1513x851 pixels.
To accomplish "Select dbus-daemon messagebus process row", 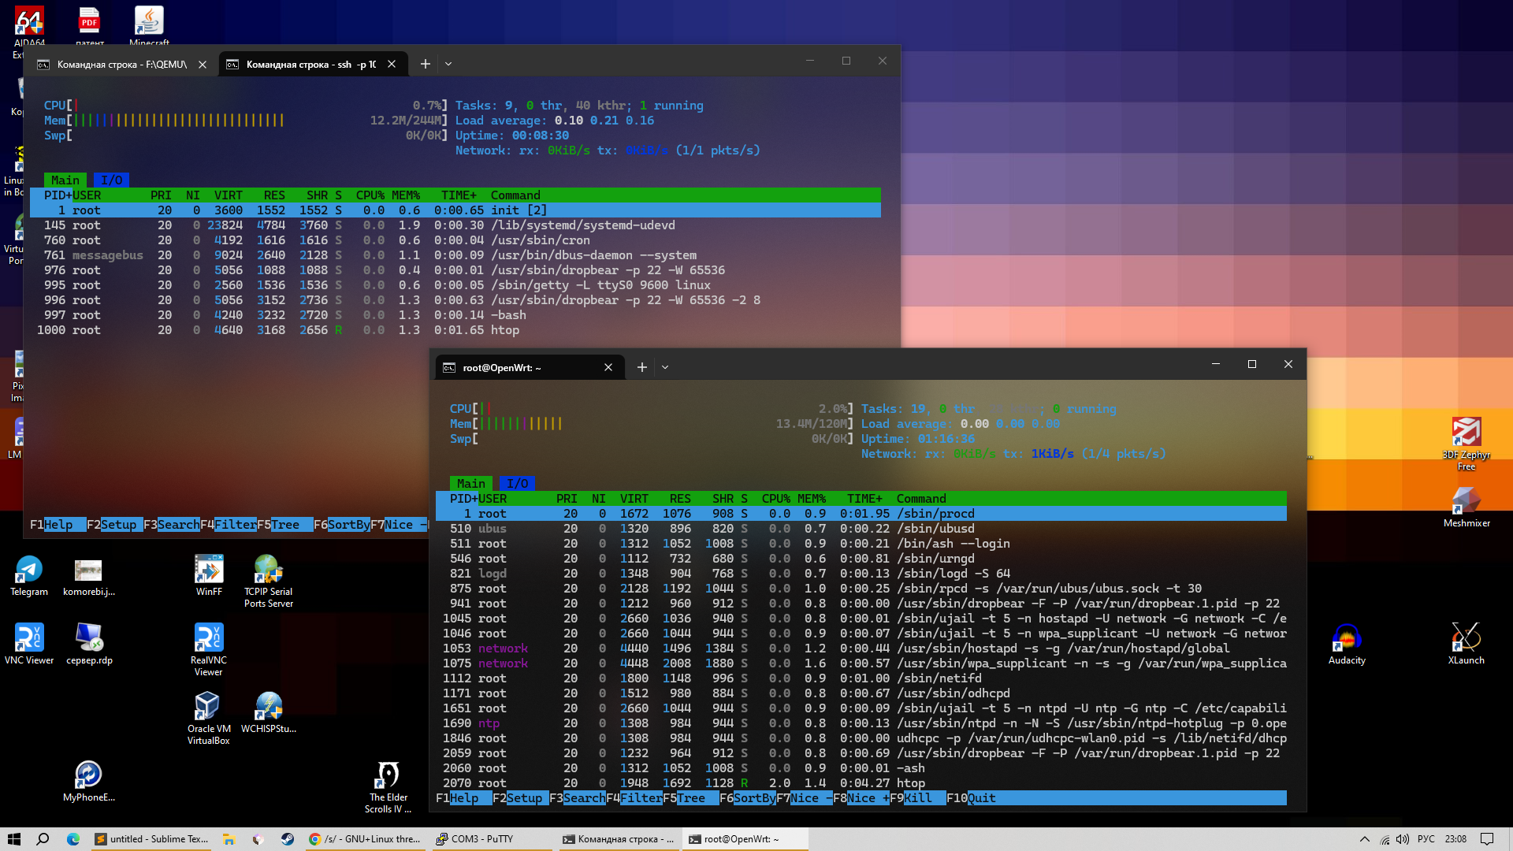I will click(455, 255).
